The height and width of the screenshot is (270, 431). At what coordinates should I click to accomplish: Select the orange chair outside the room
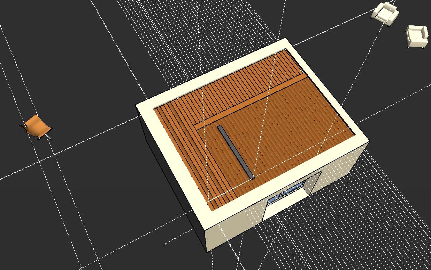35,126
